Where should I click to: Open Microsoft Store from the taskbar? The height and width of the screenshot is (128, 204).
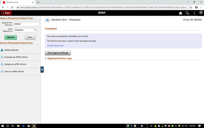(x=29, y=126)
